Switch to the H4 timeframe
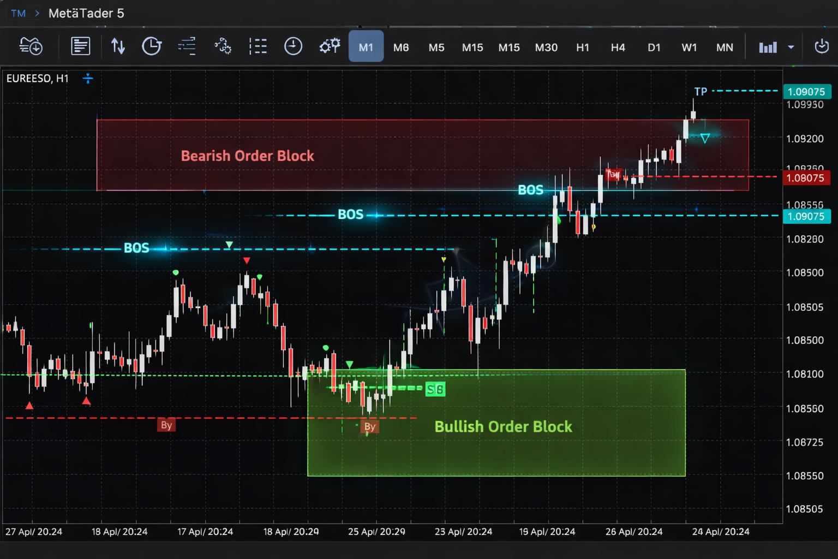This screenshot has height=559, width=838. [618, 47]
